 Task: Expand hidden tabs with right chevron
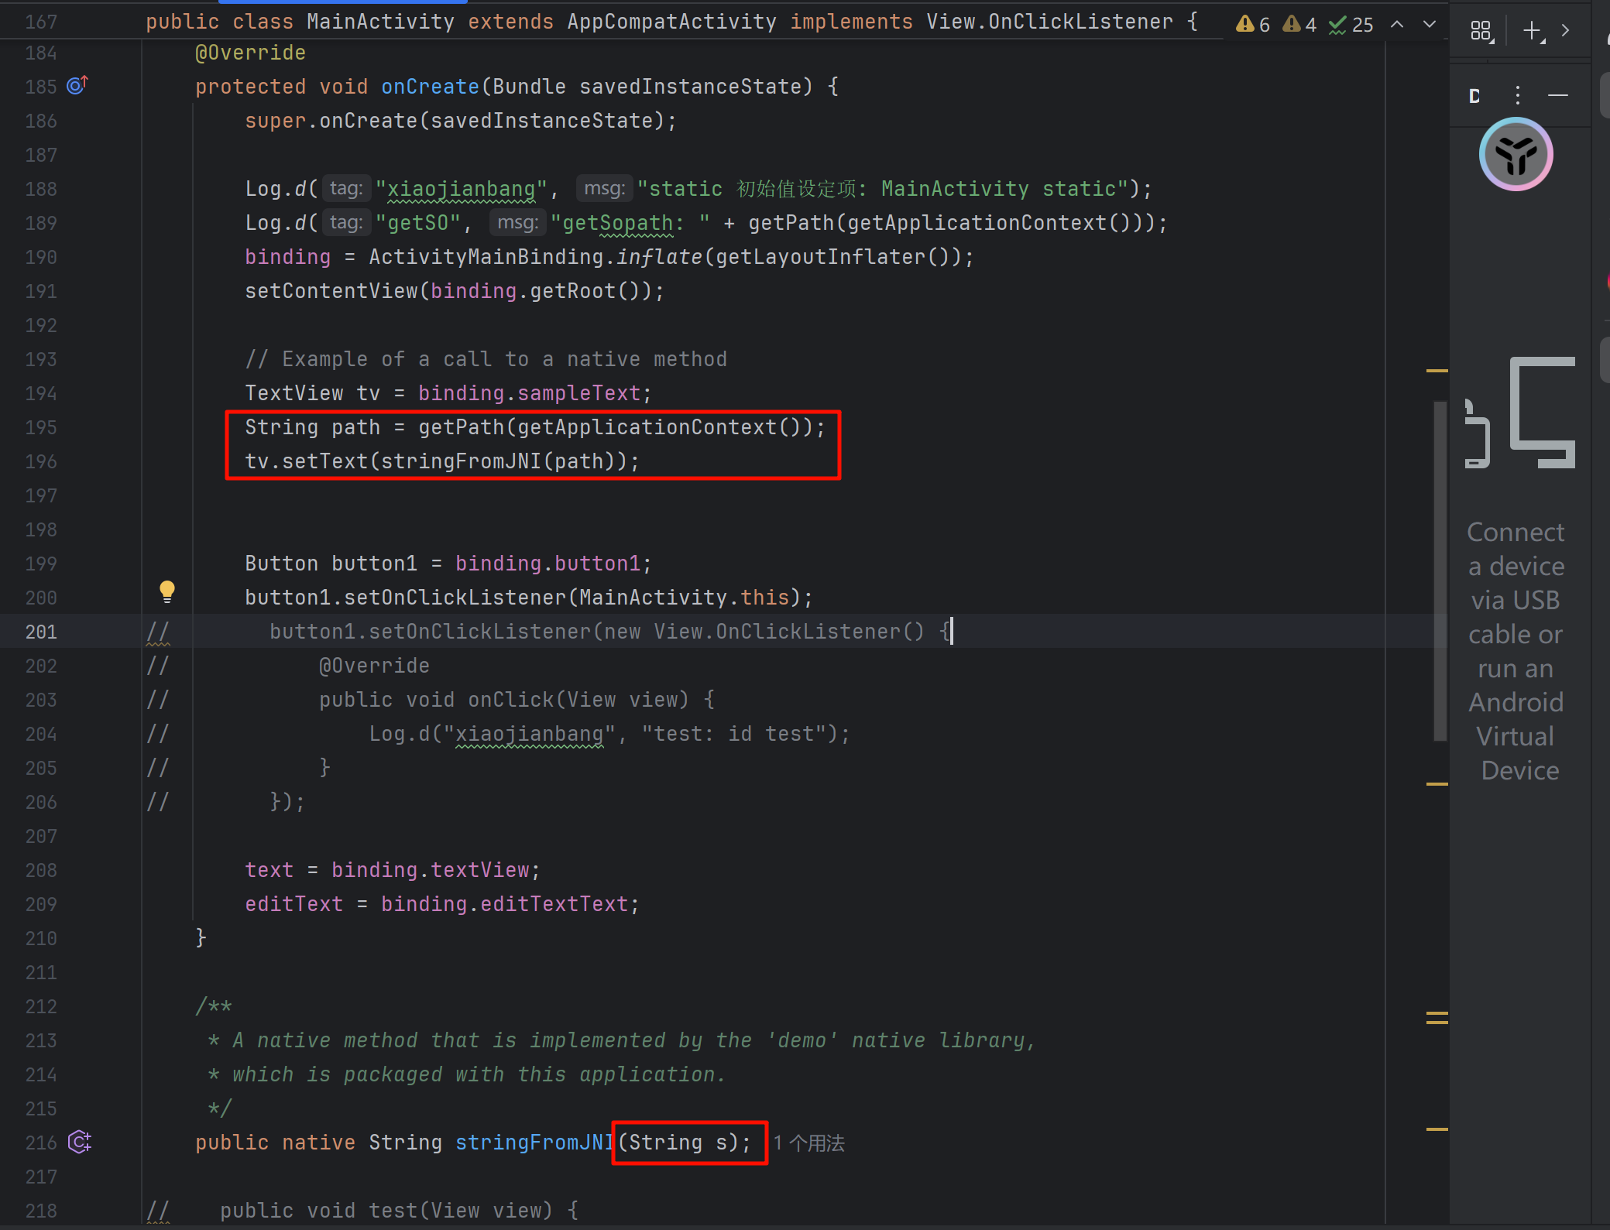click(1565, 31)
